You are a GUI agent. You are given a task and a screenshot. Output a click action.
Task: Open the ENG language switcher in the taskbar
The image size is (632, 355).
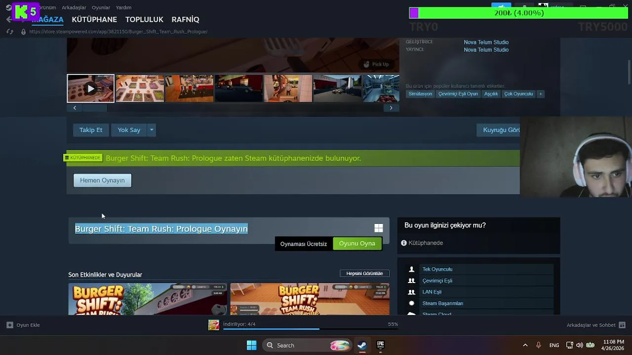(x=554, y=345)
